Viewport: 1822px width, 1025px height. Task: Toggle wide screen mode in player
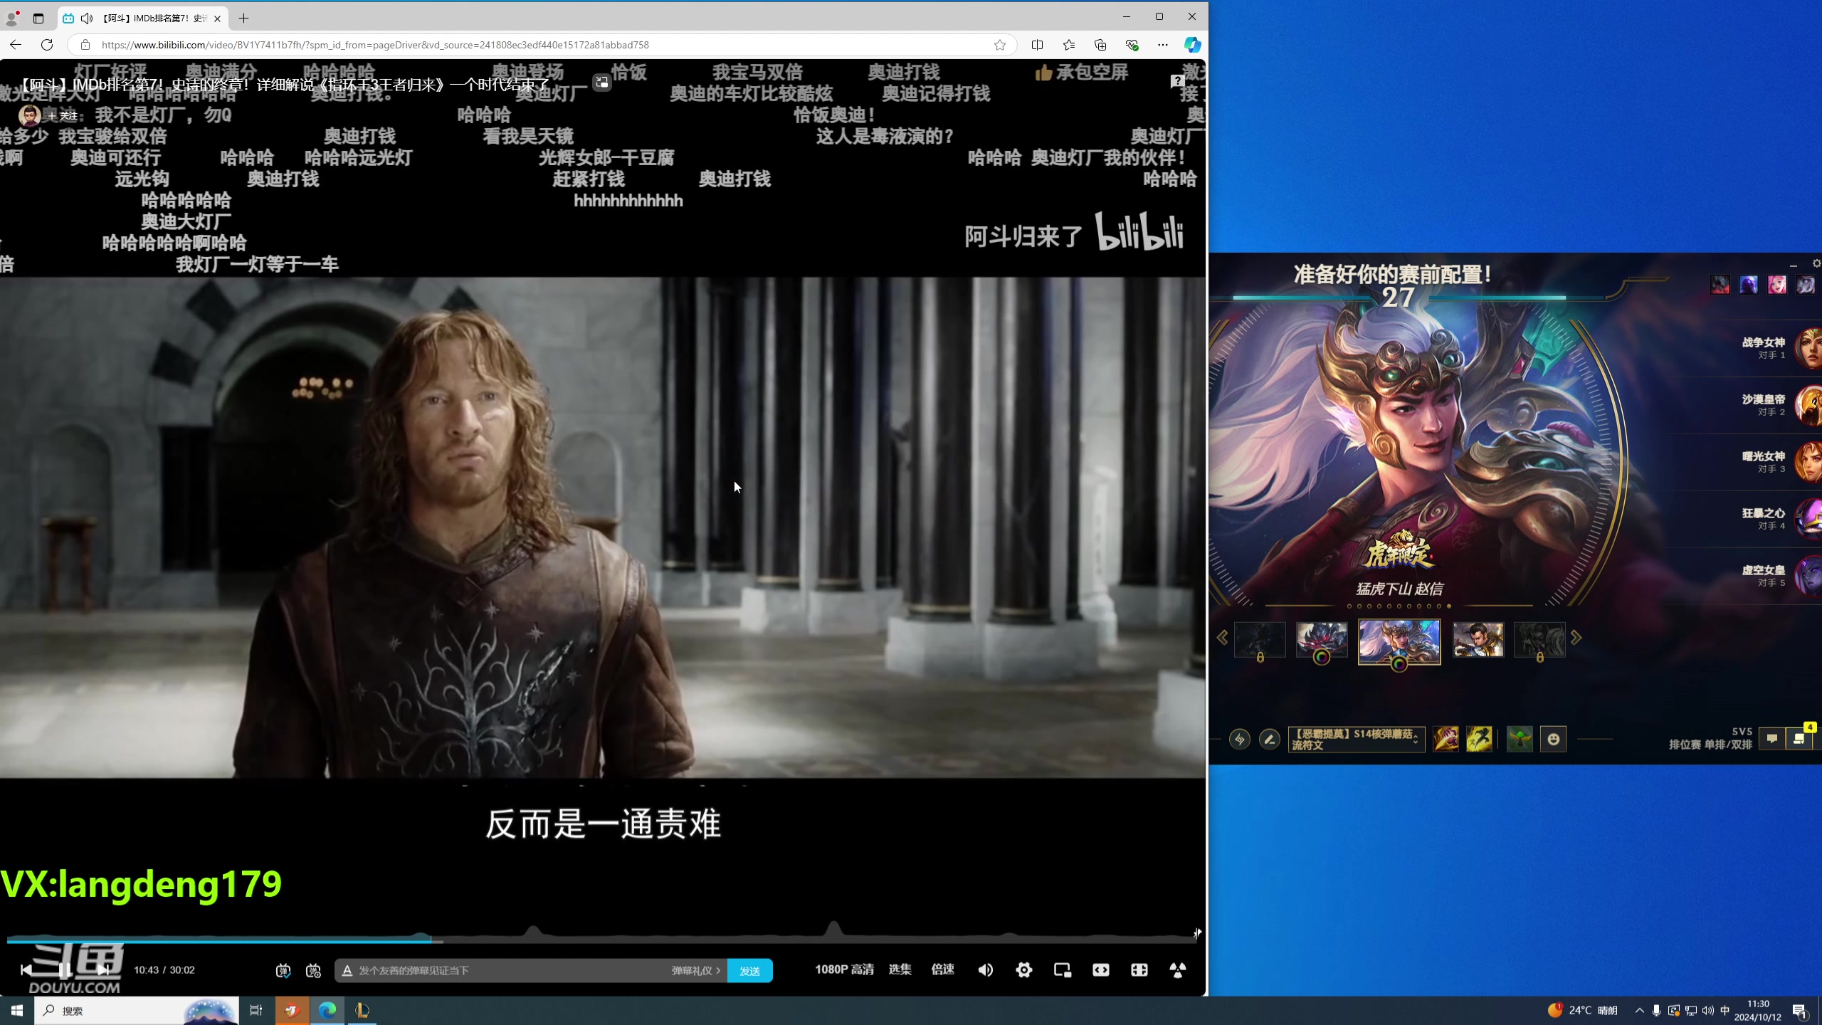pos(1101,970)
